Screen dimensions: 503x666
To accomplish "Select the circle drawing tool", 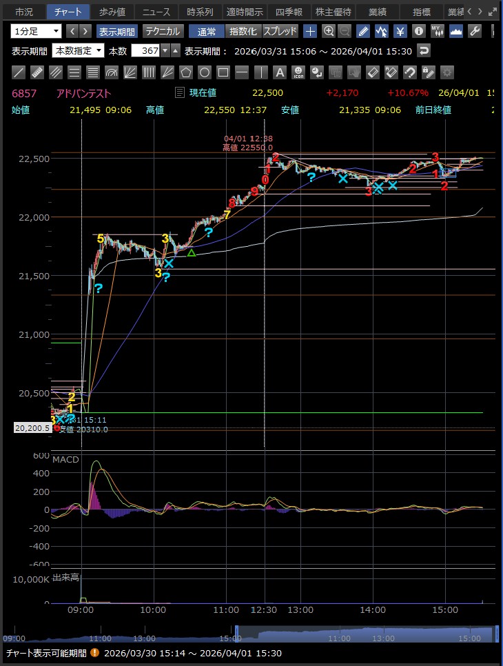I will click(205, 72).
